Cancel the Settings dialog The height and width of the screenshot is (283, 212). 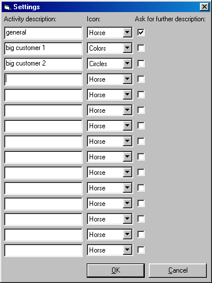coord(178,270)
